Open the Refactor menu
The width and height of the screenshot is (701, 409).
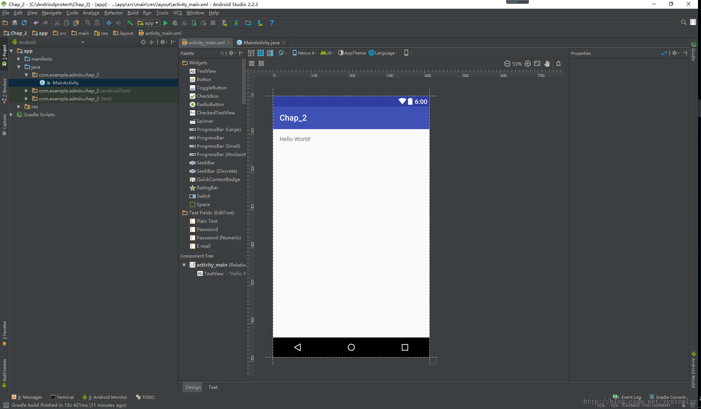(113, 13)
